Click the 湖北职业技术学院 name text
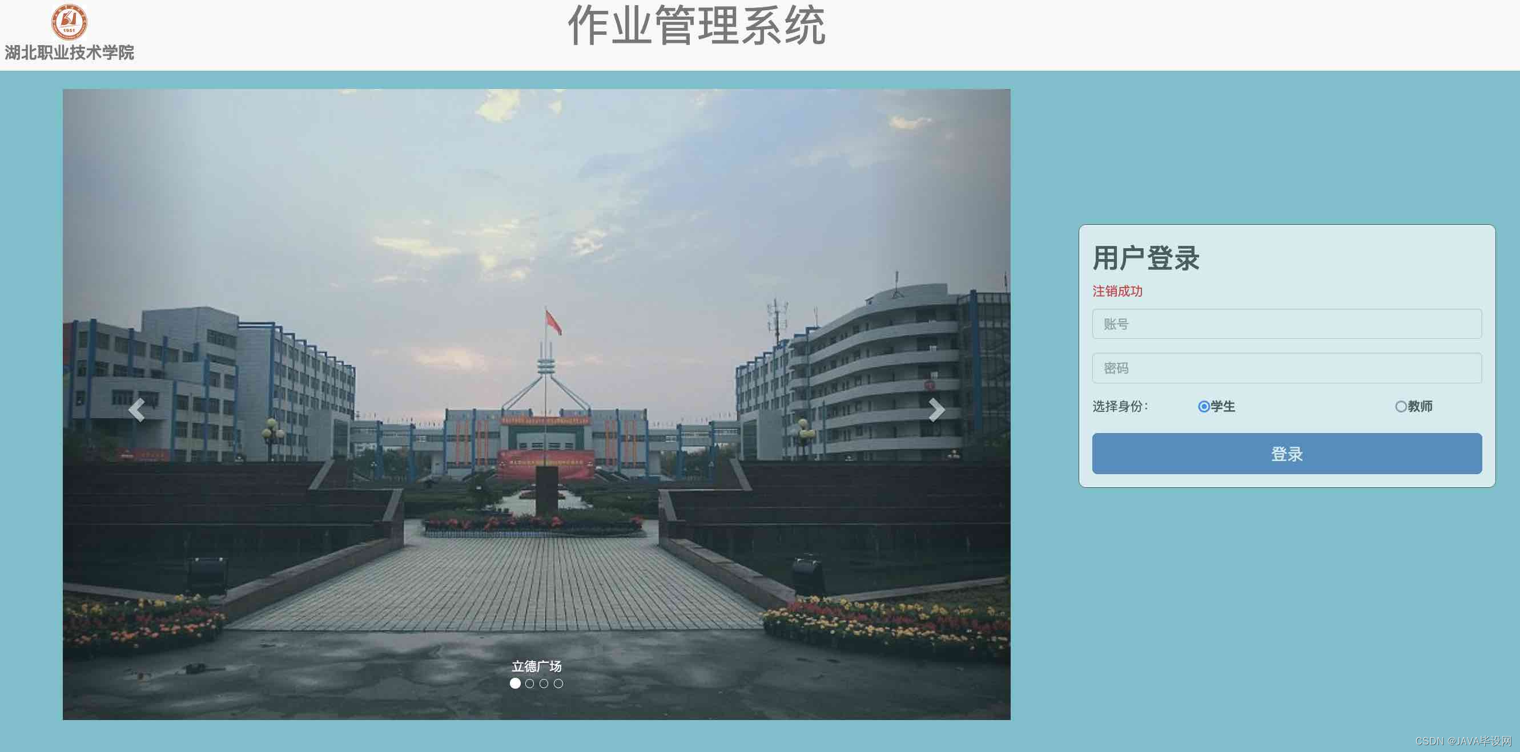Viewport: 1520px width, 752px height. pos(69,52)
